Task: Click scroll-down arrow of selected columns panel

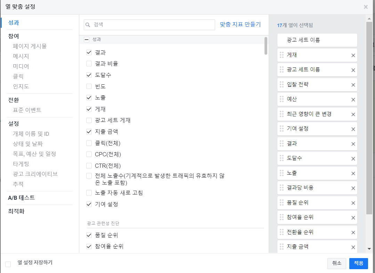Action: [x=369, y=249]
